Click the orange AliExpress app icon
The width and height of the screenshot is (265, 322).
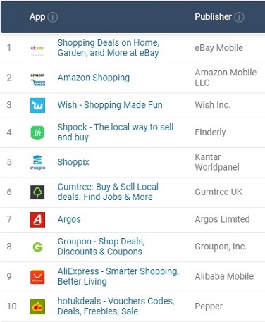pyautogui.click(x=37, y=277)
